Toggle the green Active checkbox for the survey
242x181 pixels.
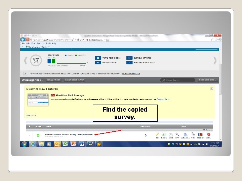[38, 135]
